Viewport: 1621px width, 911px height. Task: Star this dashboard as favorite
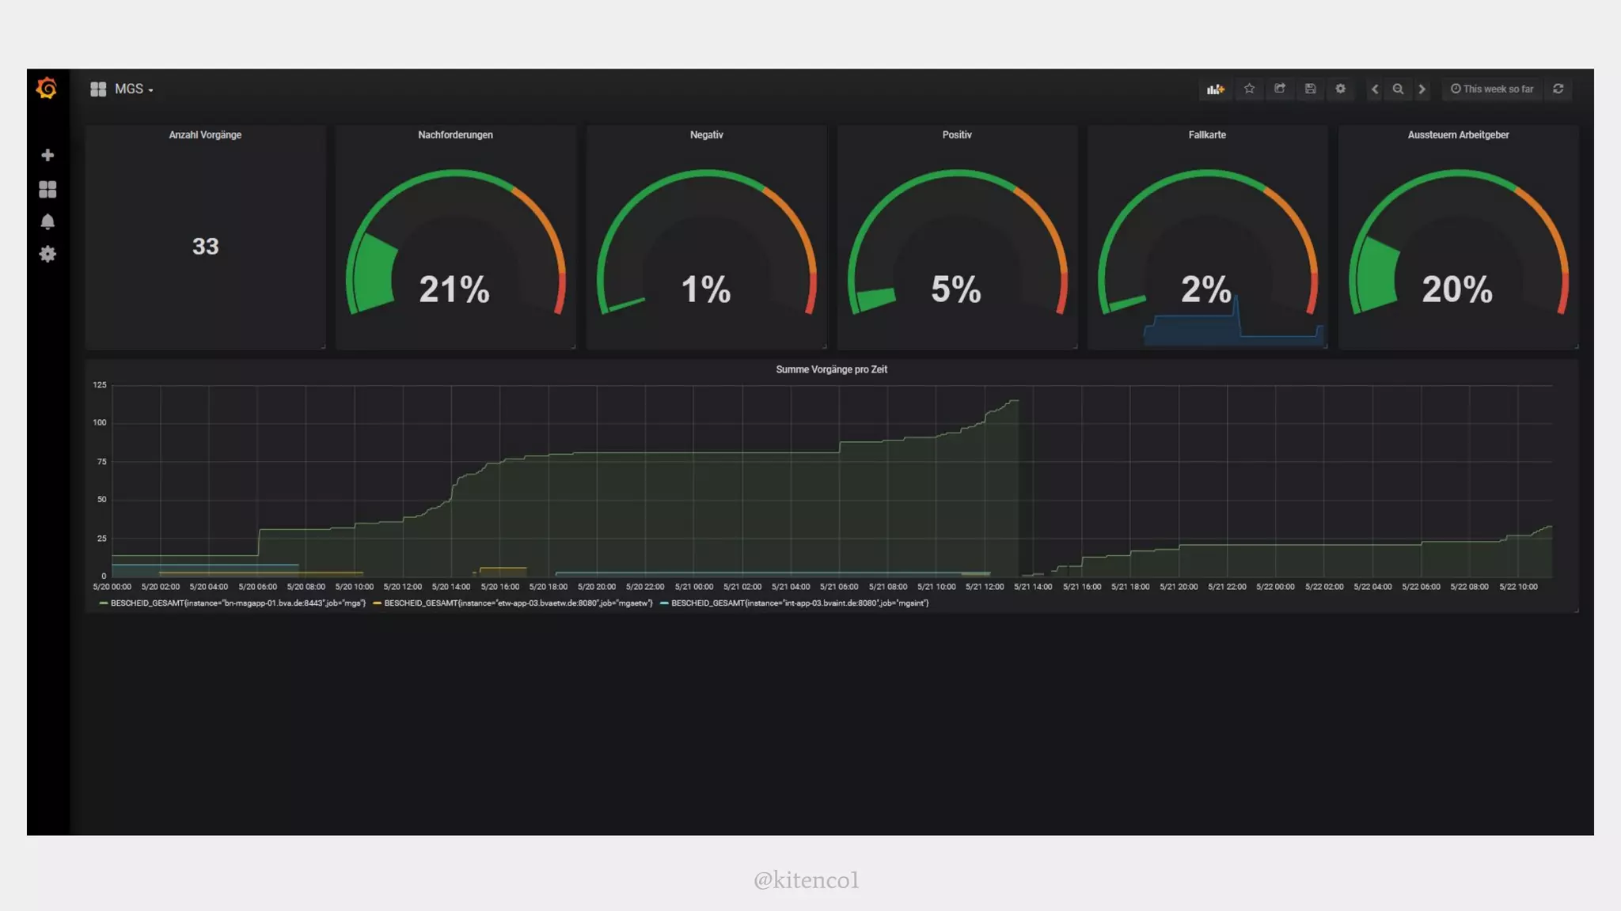(x=1249, y=89)
